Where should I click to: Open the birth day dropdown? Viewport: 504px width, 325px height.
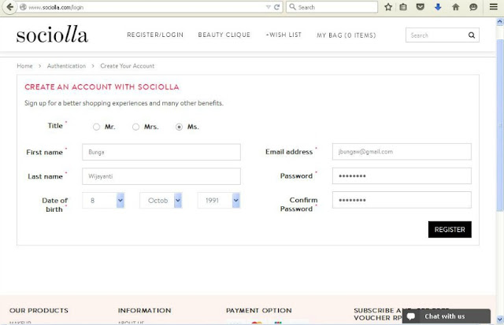[x=103, y=201]
